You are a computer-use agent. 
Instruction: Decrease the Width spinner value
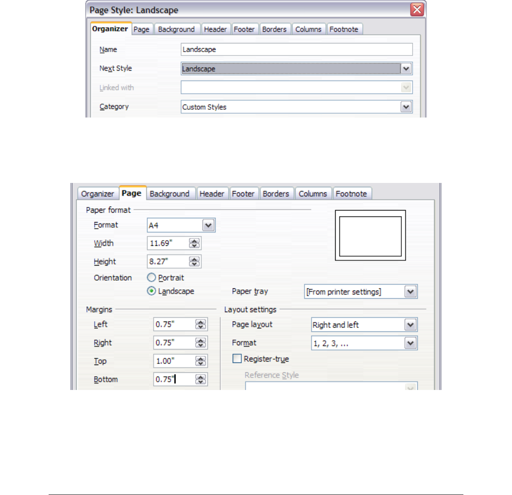point(194,246)
